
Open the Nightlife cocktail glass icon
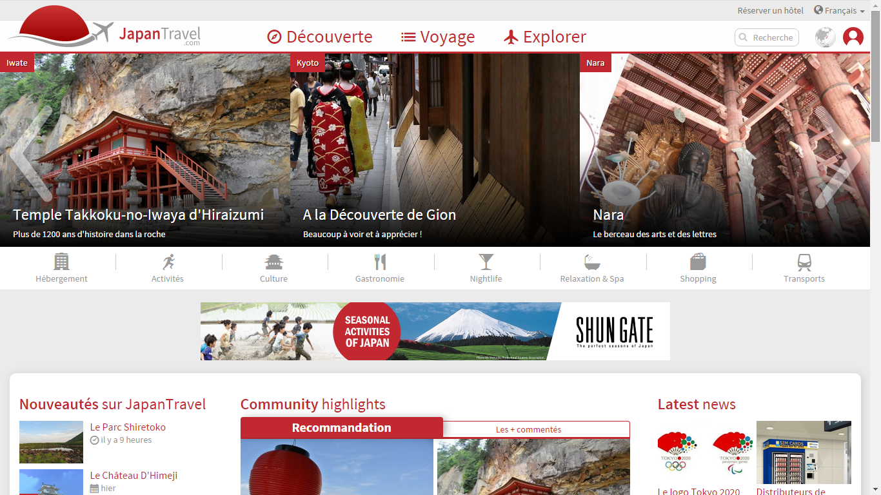tap(486, 262)
